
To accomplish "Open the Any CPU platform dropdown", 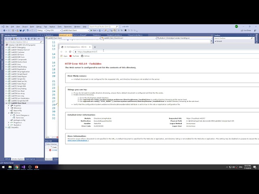I will pos(54,31).
